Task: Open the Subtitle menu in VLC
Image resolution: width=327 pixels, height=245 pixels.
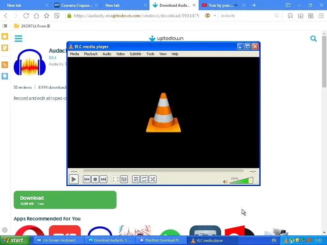Action: [x=135, y=54]
